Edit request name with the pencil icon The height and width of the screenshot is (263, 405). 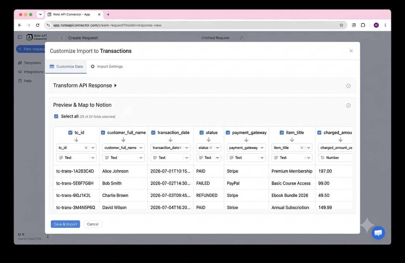coord(241,38)
